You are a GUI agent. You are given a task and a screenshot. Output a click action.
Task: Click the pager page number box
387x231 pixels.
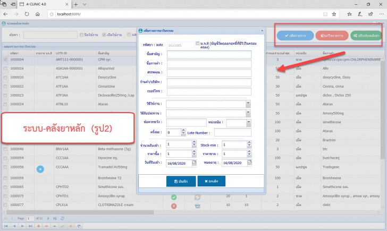30,218
